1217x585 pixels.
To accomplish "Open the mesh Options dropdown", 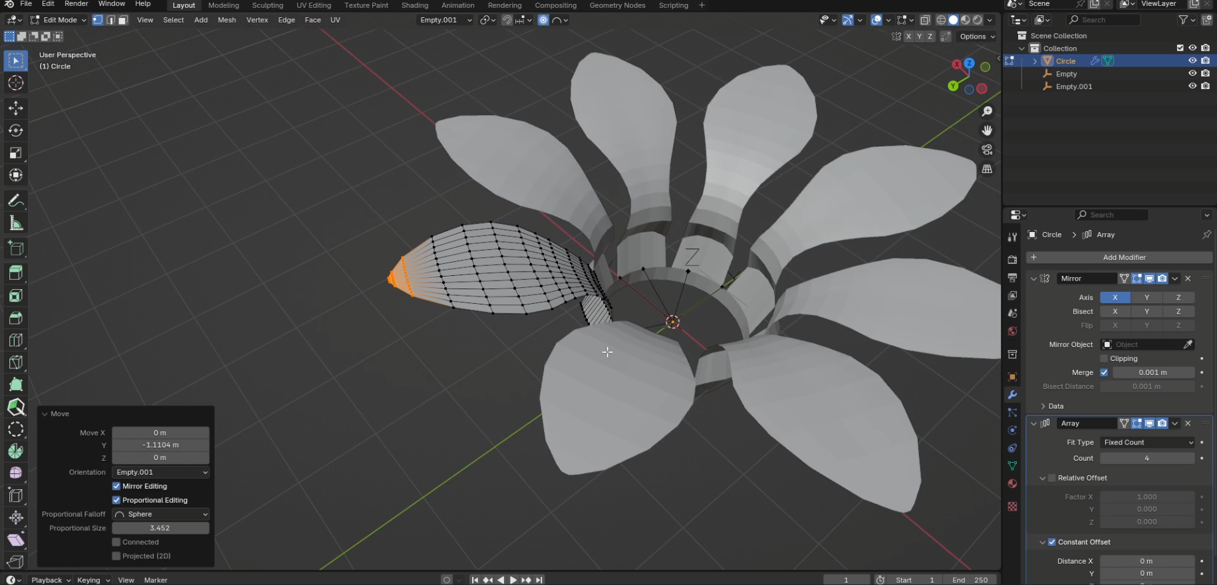I will tap(977, 37).
